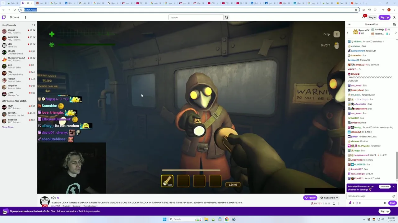Open the top navigation three-dot menu
The image size is (398, 223).
(x=25, y=17)
